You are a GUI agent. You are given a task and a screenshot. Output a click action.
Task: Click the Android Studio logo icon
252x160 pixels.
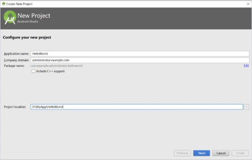[10, 18]
